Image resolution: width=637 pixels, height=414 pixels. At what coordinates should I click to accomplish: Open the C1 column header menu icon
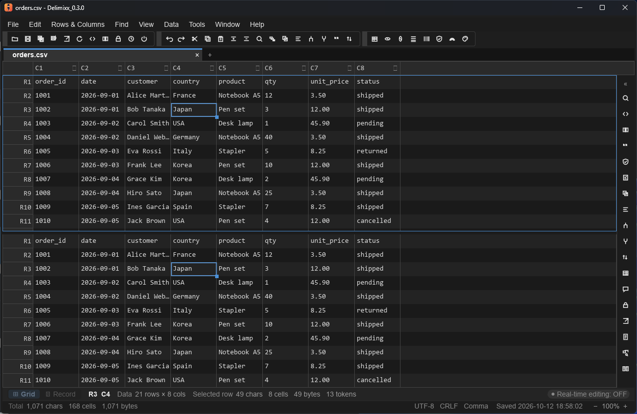74,68
